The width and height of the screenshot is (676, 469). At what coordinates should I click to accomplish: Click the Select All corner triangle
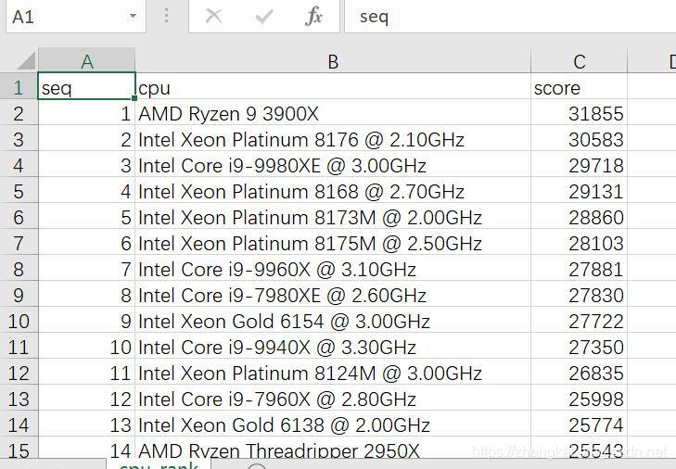pos(26,60)
